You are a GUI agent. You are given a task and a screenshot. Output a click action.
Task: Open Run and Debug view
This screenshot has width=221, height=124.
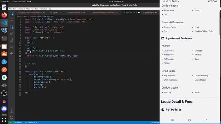coord(12,33)
